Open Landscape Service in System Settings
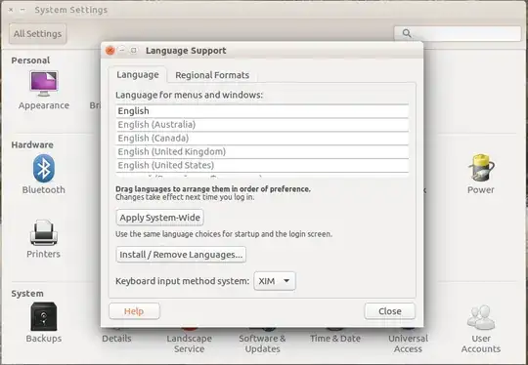Screen dimensions: 528x365 [x=190, y=344]
